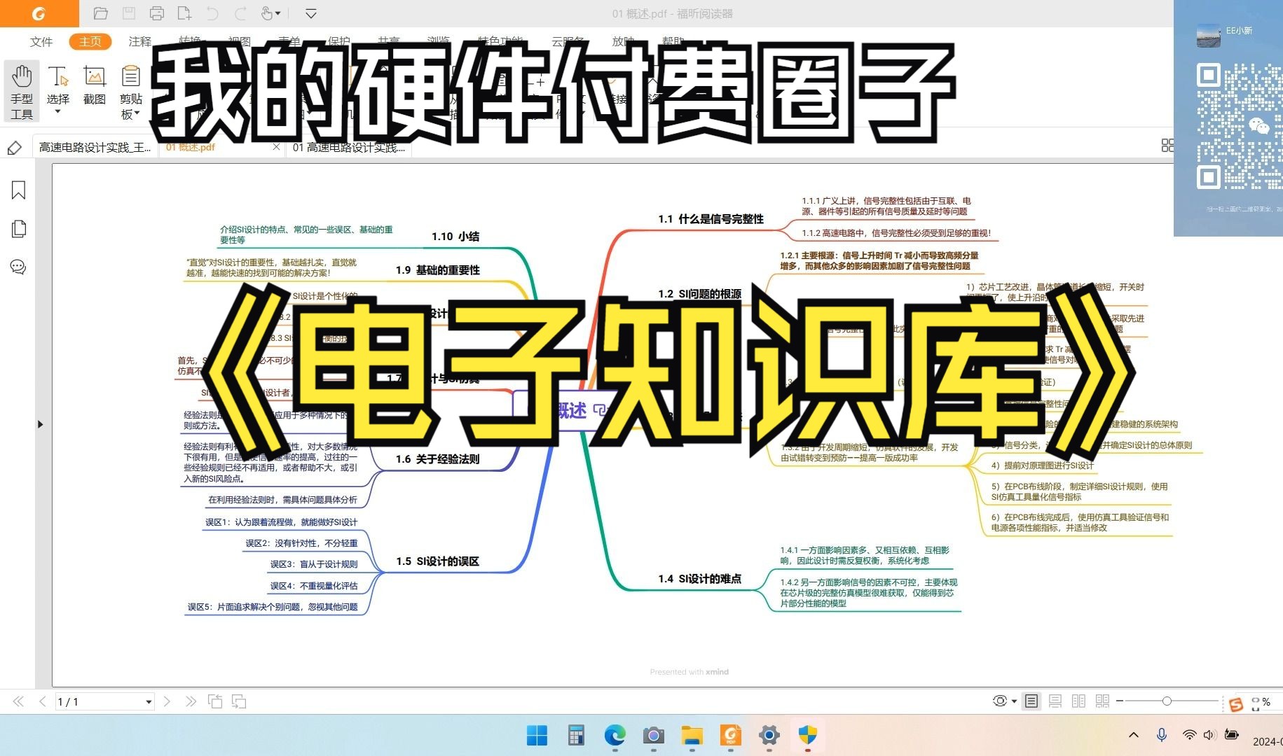Open the page number dropdown arrow

point(149,702)
